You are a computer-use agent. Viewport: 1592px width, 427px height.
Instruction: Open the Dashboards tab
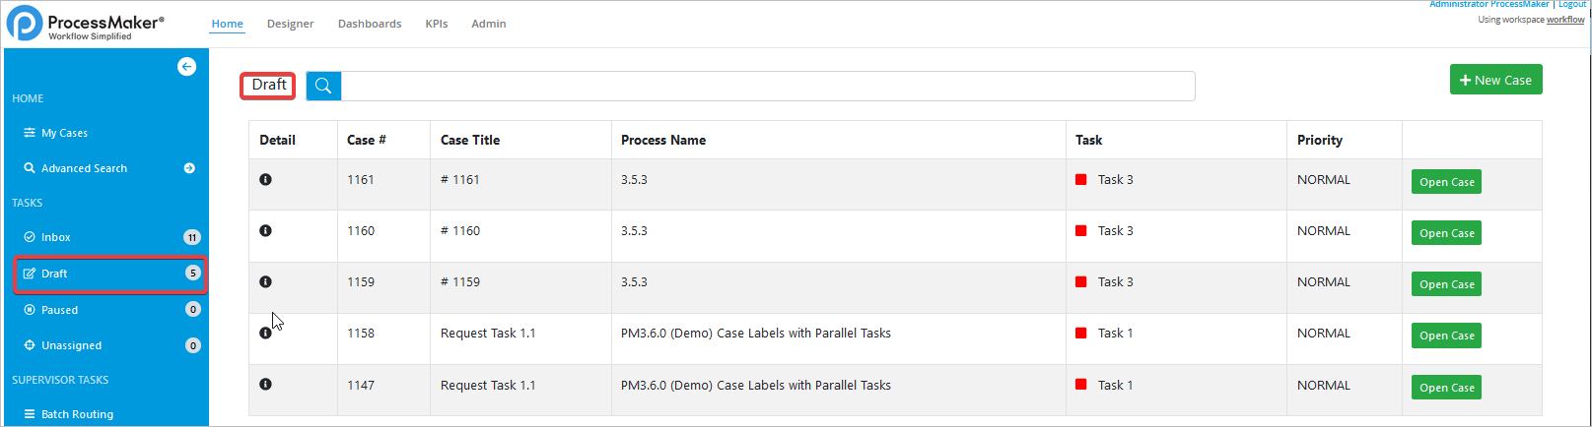pyautogui.click(x=370, y=24)
